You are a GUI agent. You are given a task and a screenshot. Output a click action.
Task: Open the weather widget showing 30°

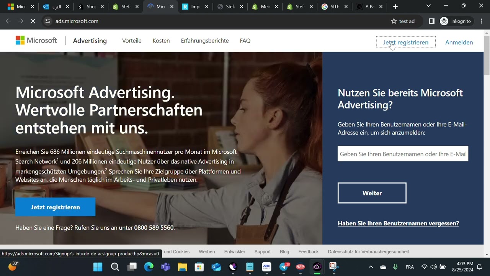coord(13,266)
